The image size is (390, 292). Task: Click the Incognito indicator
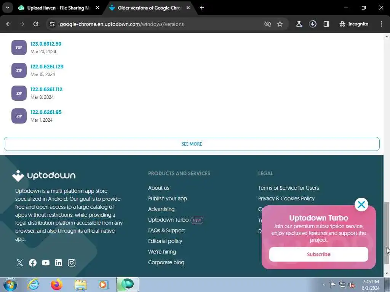[354, 24]
